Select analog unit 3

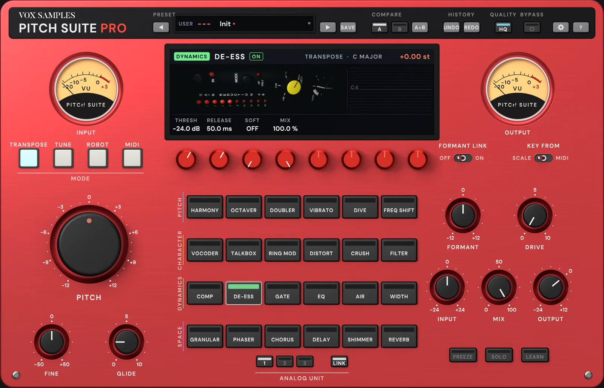(305, 361)
